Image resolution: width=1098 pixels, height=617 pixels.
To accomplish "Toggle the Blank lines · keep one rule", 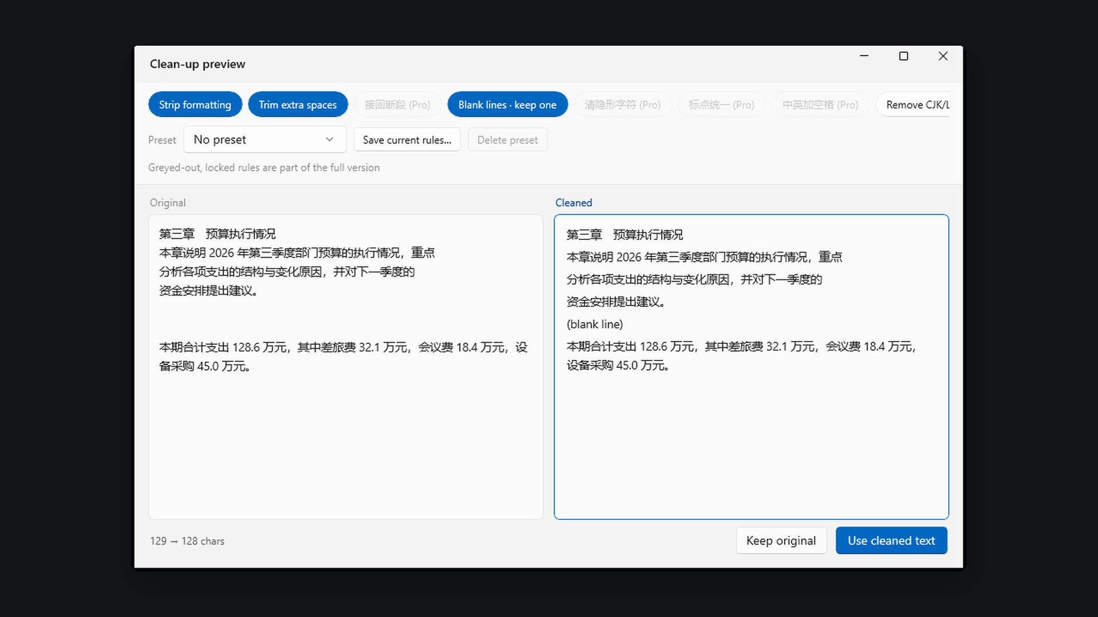I will pos(507,105).
